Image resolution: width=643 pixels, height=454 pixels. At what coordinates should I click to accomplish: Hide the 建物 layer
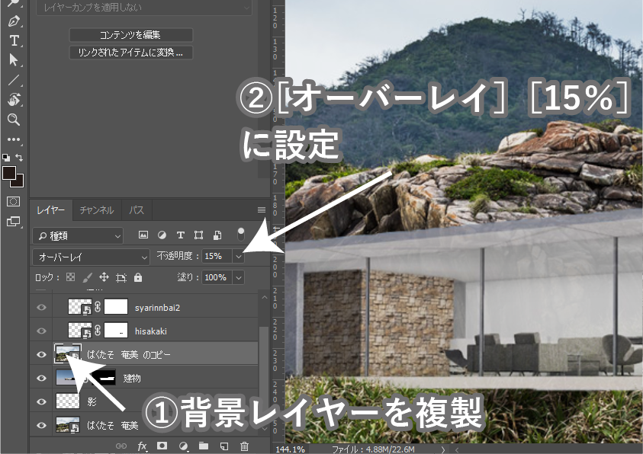tap(41, 378)
